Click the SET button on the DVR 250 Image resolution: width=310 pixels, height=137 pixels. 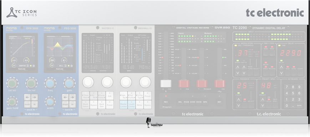tap(219, 102)
